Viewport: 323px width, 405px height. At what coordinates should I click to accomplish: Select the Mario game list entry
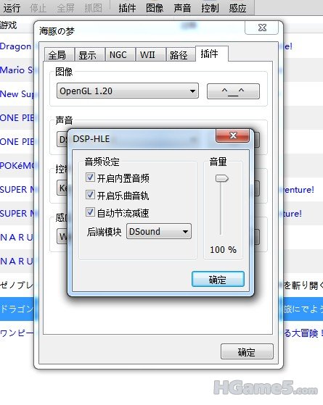[17, 70]
